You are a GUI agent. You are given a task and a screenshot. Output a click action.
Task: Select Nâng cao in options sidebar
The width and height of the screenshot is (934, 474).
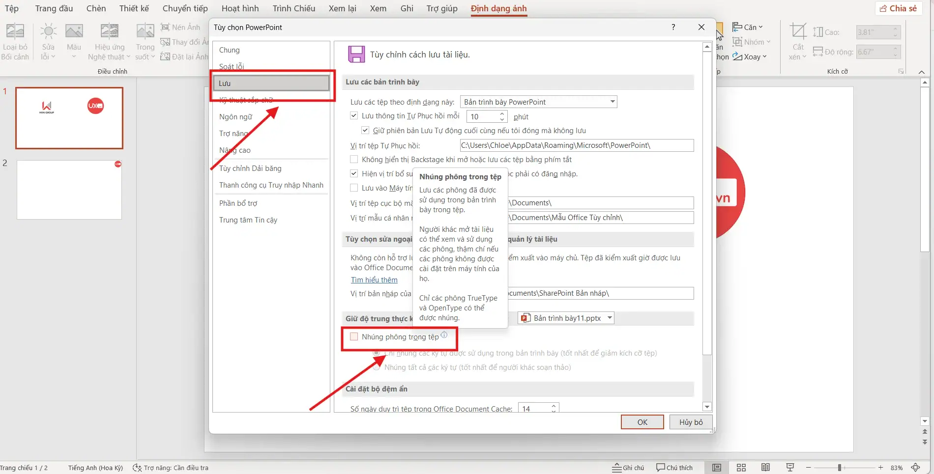[235, 150]
